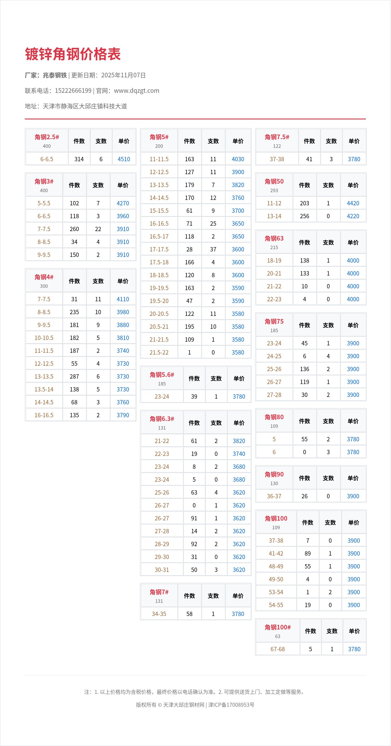Click the 3980 price for 8-8.5 row
Viewport: 391px width, 746px height.
click(x=123, y=312)
